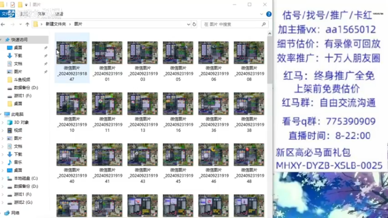Expand 桌面 under 此电脑
This screenshot has width=388, height=218.
(3, 171)
